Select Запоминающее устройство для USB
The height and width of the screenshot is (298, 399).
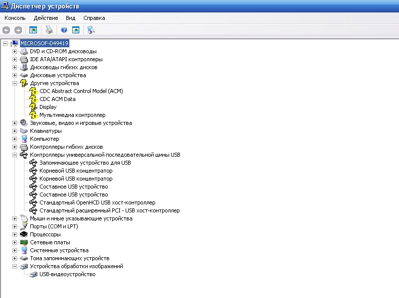(85, 163)
